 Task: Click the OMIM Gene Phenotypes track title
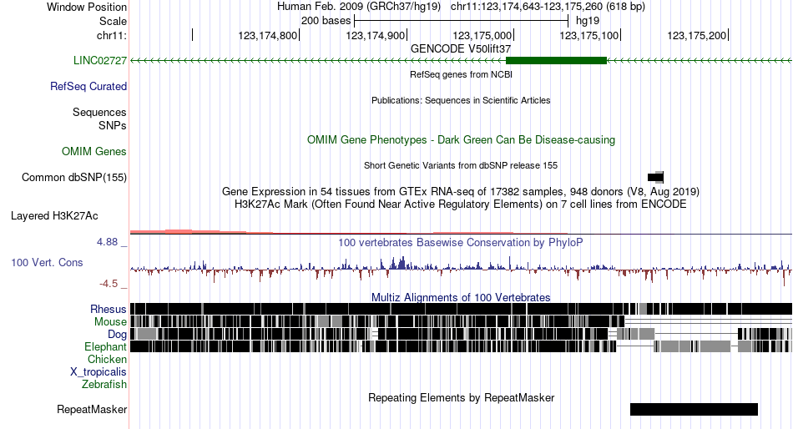tap(461, 140)
